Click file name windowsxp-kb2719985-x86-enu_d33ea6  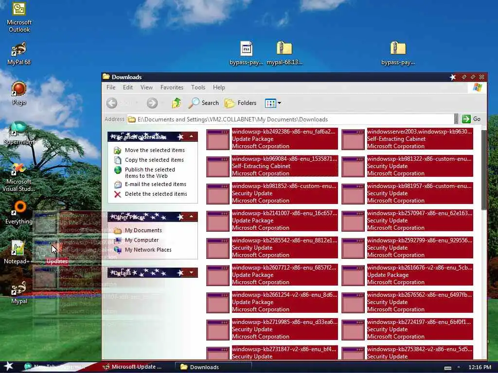point(284,322)
